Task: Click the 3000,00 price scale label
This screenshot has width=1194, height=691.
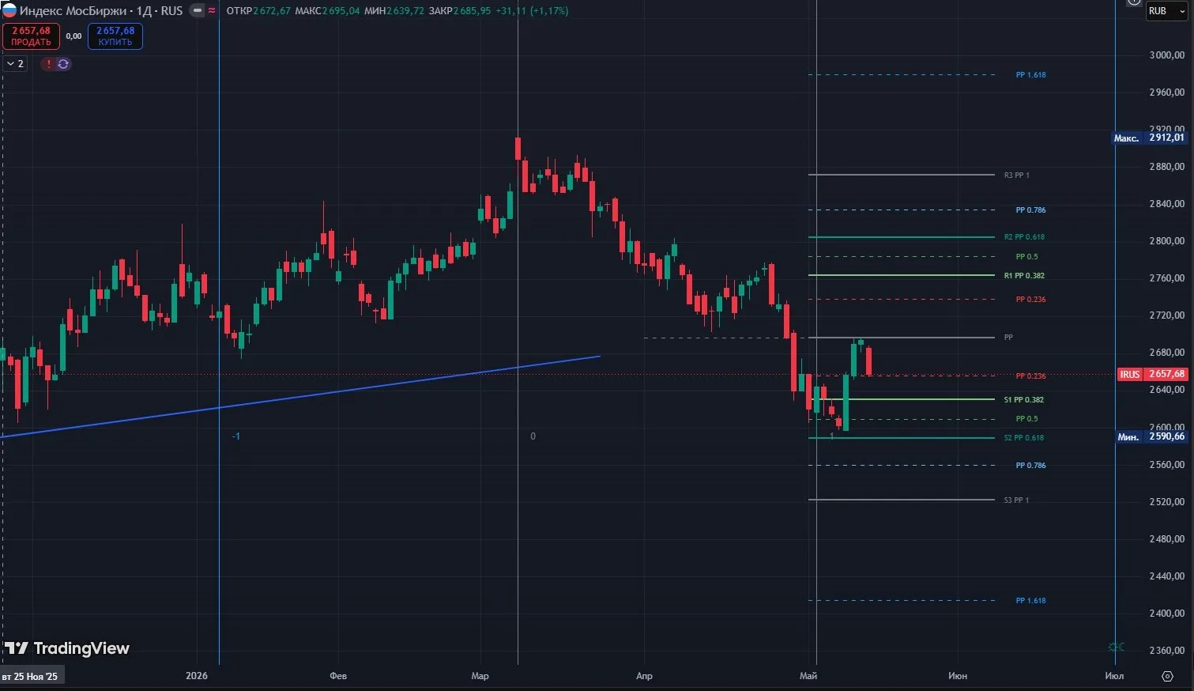Action: pos(1167,55)
